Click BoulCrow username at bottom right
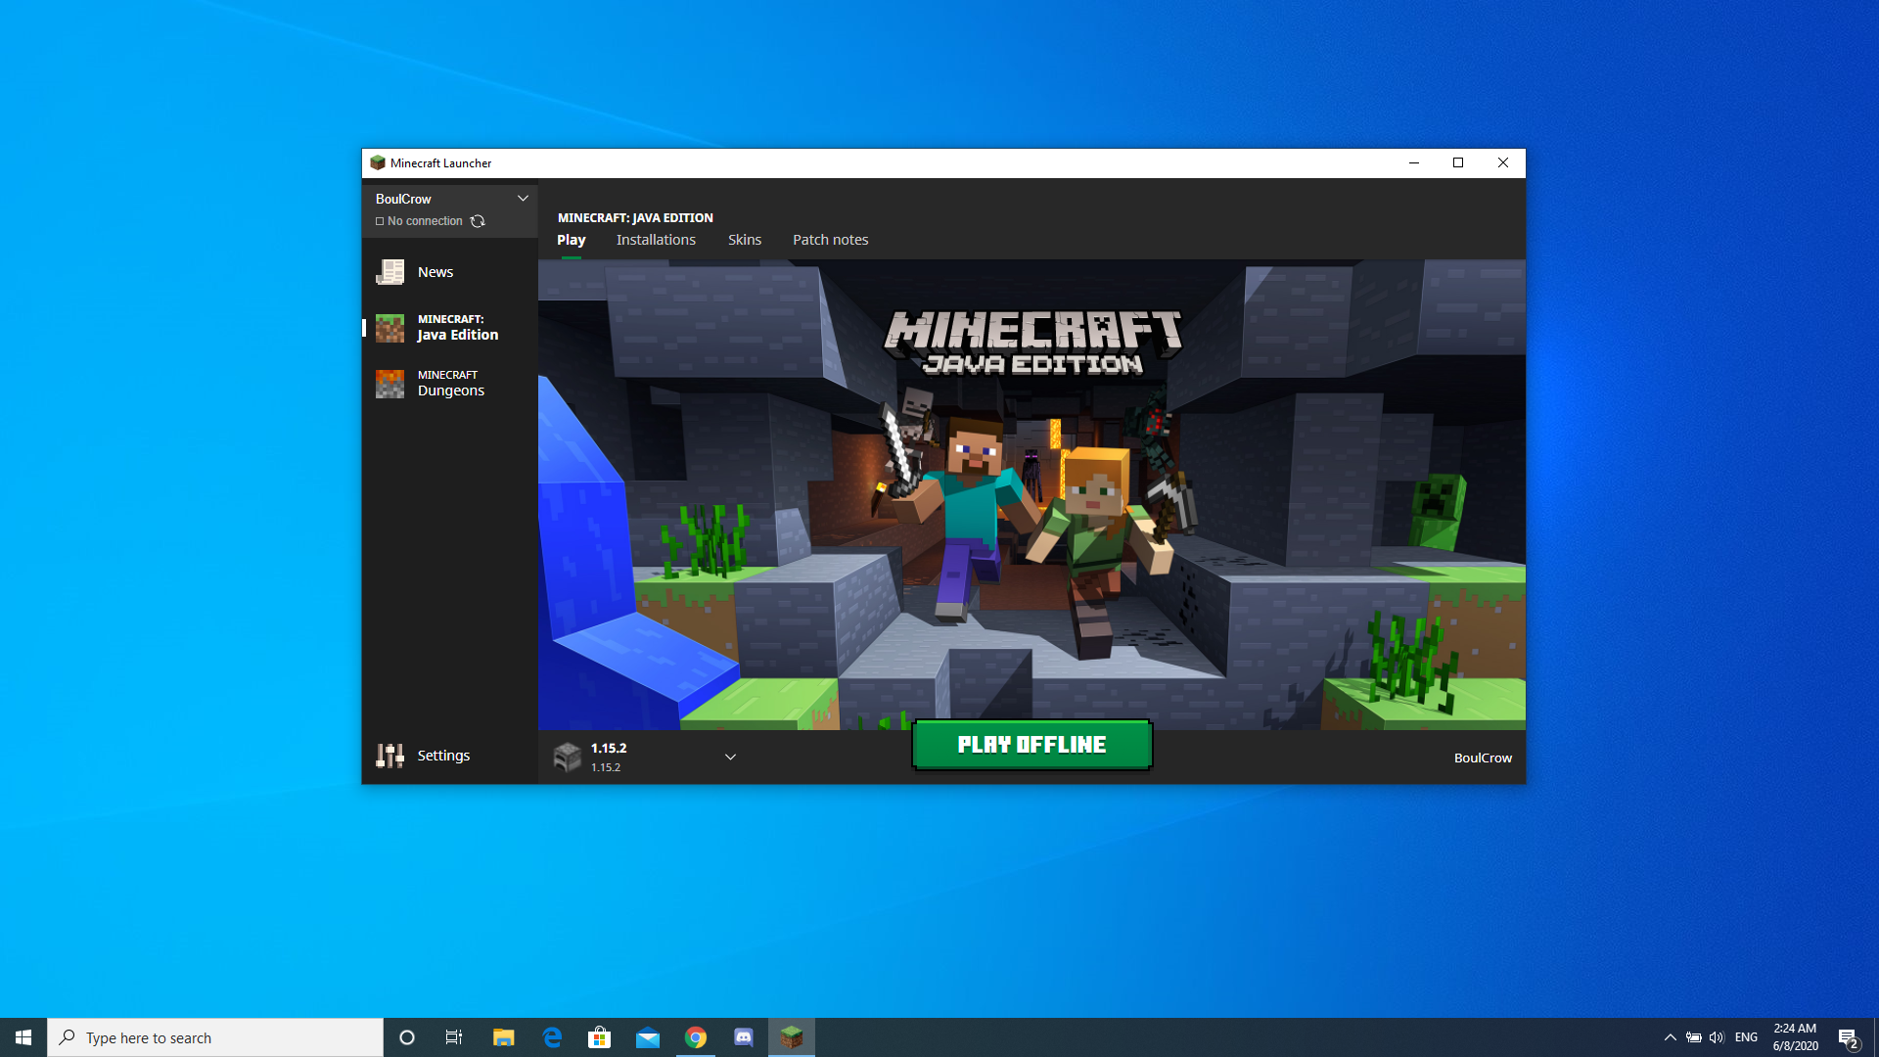The width and height of the screenshot is (1879, 1057). click(x=1483, y=758)
